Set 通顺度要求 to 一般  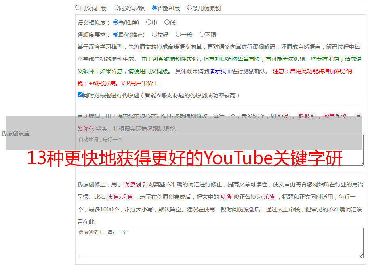click(x=178, y=35)
